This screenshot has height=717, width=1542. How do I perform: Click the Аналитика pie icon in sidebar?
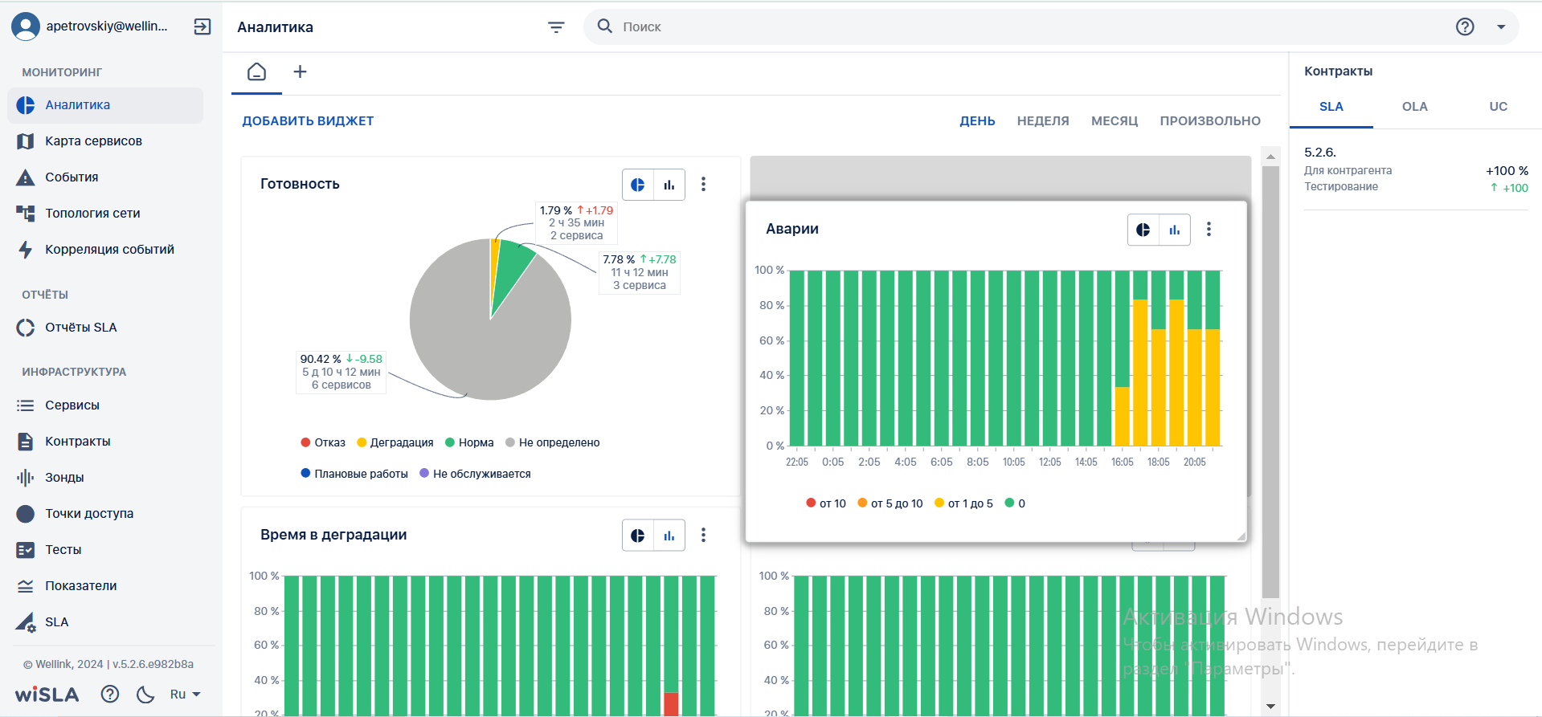[x=26, y=105]
